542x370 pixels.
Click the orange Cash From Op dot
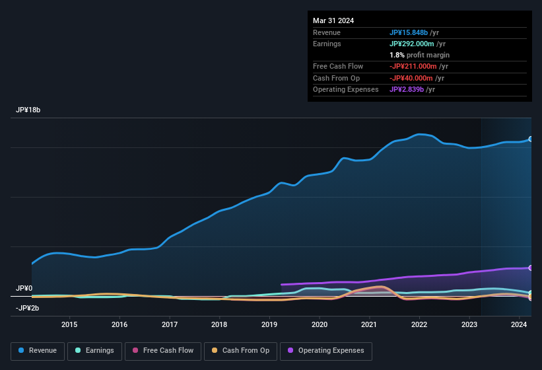pyautogui.click(x=215, y=350)
